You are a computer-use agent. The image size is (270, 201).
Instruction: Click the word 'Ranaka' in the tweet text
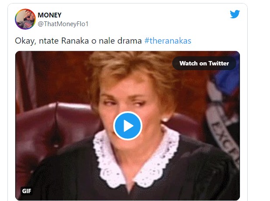(x=75, y=41)
